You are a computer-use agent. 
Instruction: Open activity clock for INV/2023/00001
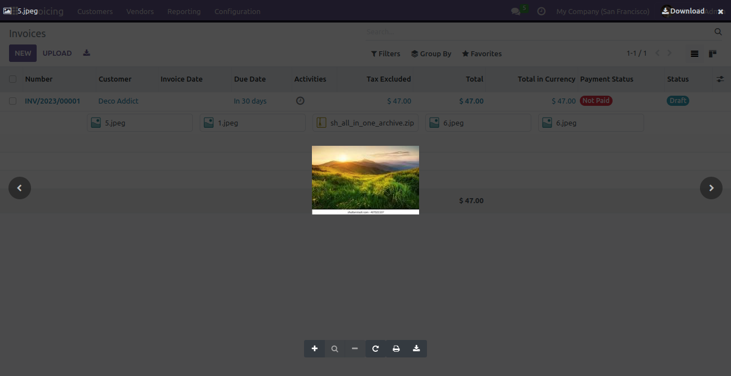tap(300, 101)
